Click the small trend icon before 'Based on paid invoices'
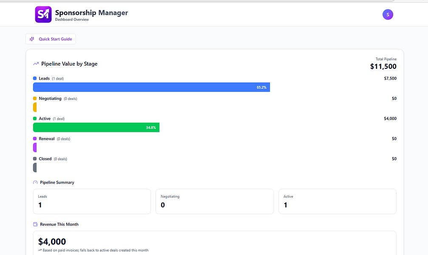This screenshot has width=428, height=255. click(40, 250)
